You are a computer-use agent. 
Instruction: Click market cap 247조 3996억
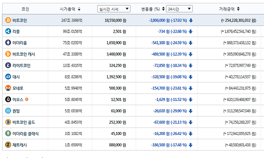tap(72, 20)
